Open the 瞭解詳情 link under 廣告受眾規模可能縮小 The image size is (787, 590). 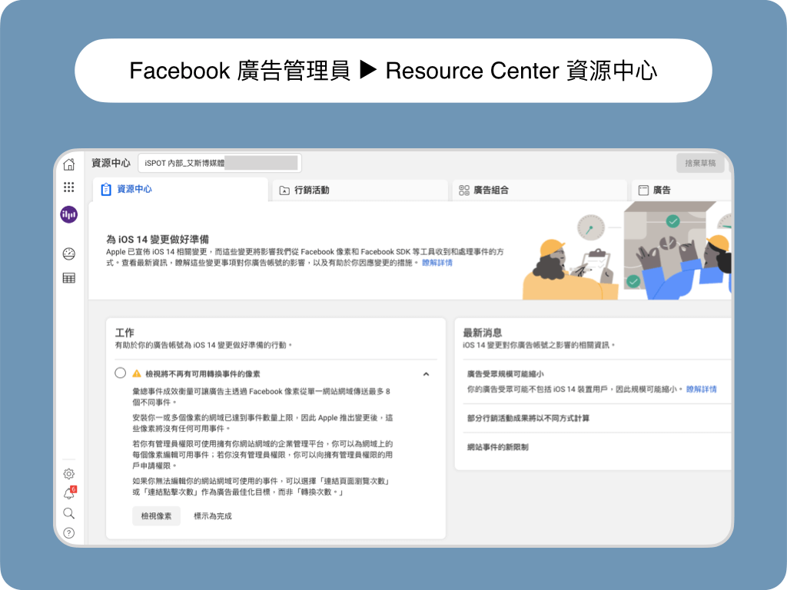pos(701,389)
